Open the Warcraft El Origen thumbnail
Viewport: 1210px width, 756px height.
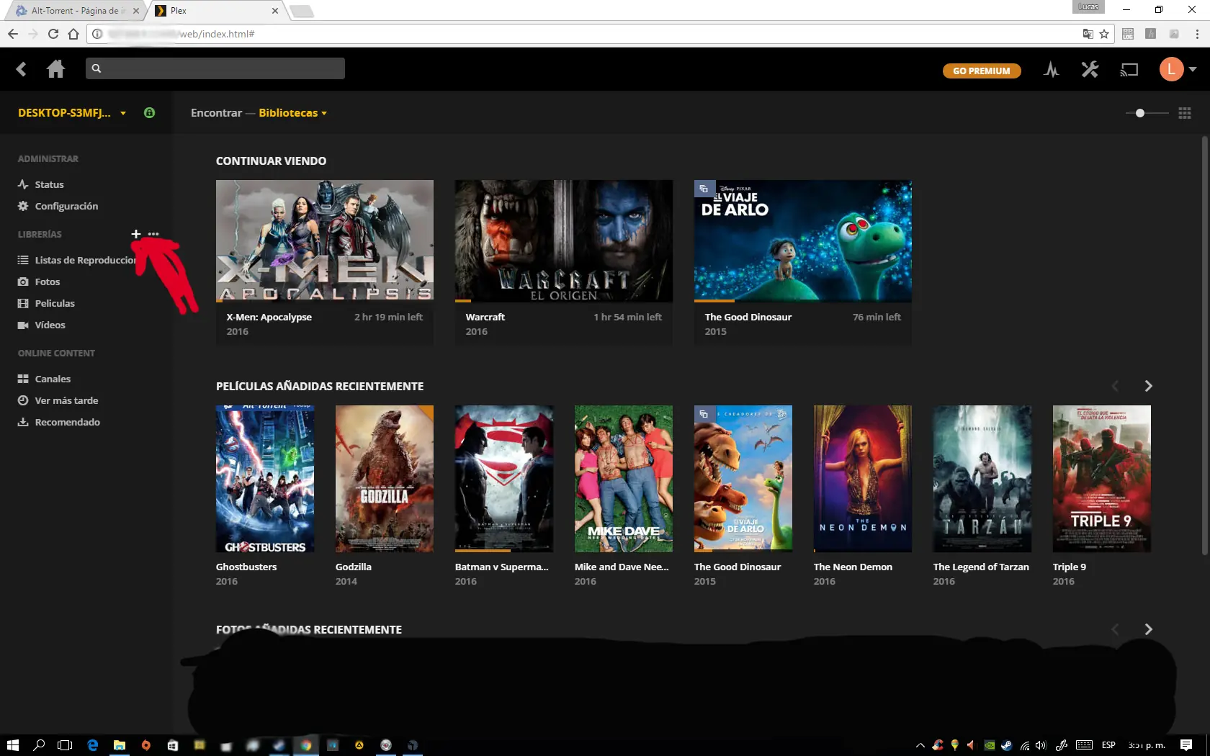pyautogui.click(x=564, y=241)
